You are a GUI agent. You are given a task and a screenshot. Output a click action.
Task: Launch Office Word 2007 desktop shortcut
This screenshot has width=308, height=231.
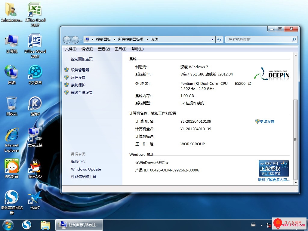pyautogui.click(x=35, y=46)
